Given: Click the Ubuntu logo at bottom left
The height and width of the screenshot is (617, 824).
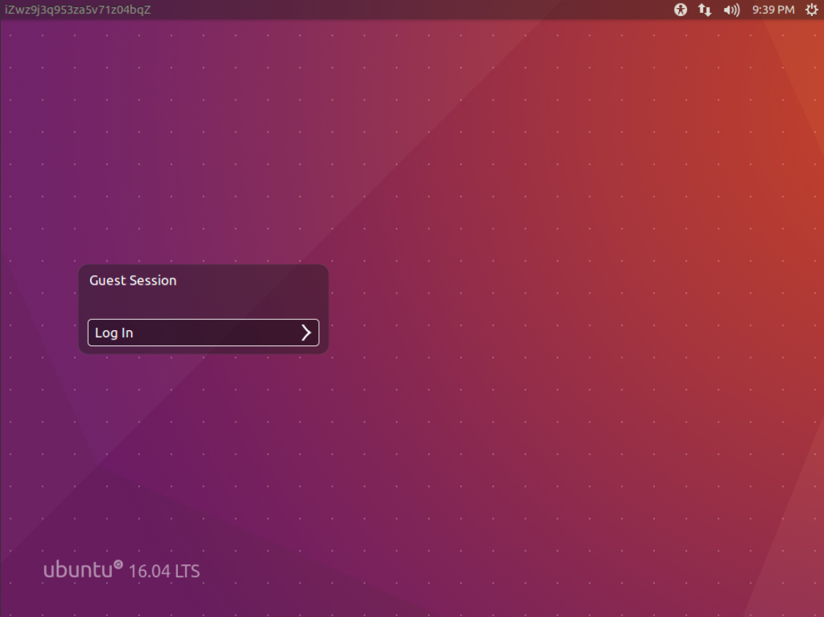Looking at the screenshot, I should point(80,569).
